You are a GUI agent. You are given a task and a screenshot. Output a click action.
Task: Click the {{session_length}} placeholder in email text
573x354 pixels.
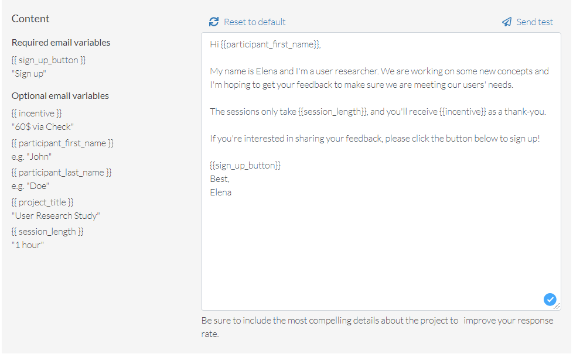coord(332,112)
